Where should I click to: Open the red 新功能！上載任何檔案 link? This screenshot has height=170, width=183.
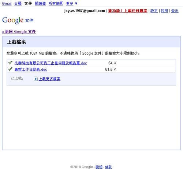128,11
